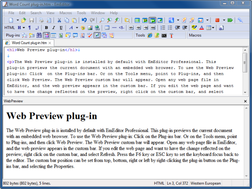Click the Print icon

pyautogui.click(x=41, y=20)
